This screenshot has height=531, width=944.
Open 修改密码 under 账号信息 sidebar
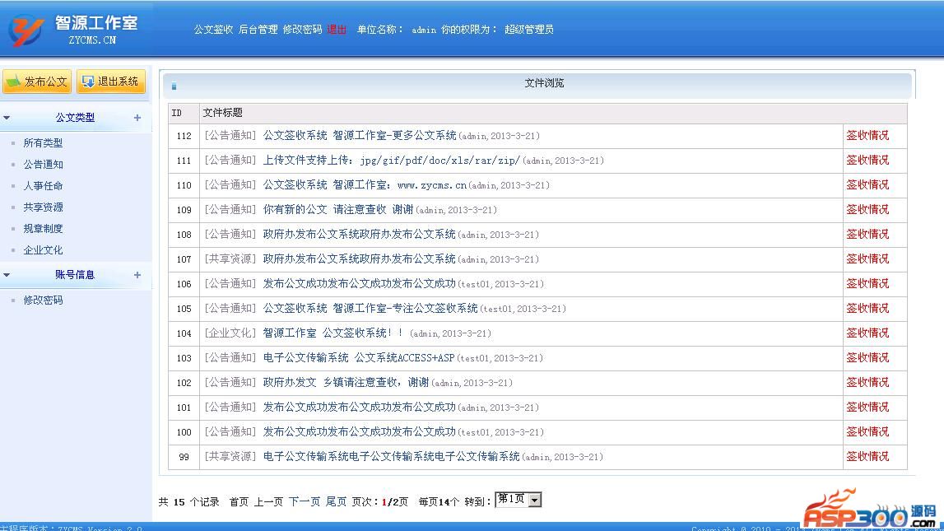tap(43, 300)
